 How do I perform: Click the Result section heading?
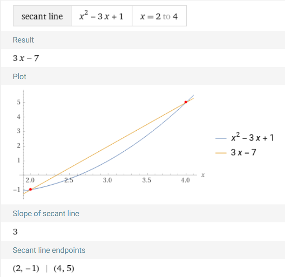[x=23, y=40]
